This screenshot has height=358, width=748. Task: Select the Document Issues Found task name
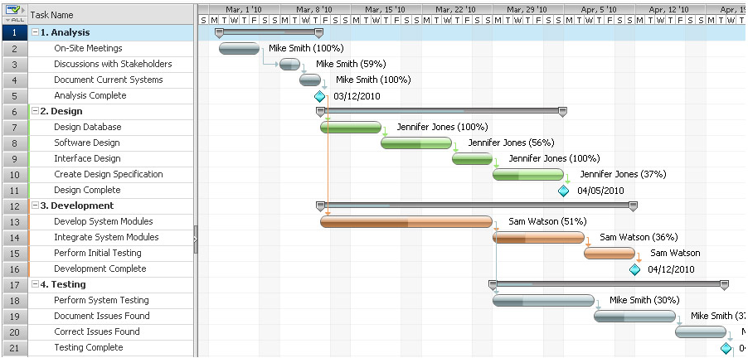tap(102, 316)
